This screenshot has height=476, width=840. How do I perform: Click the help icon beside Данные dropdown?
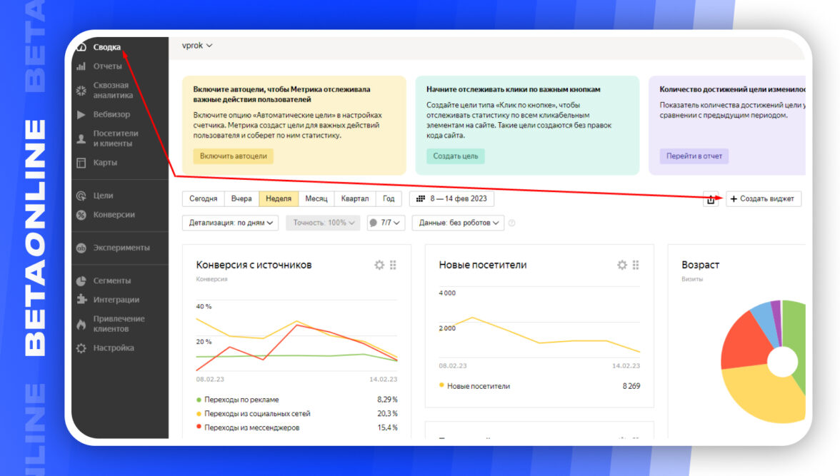point(511,223)
